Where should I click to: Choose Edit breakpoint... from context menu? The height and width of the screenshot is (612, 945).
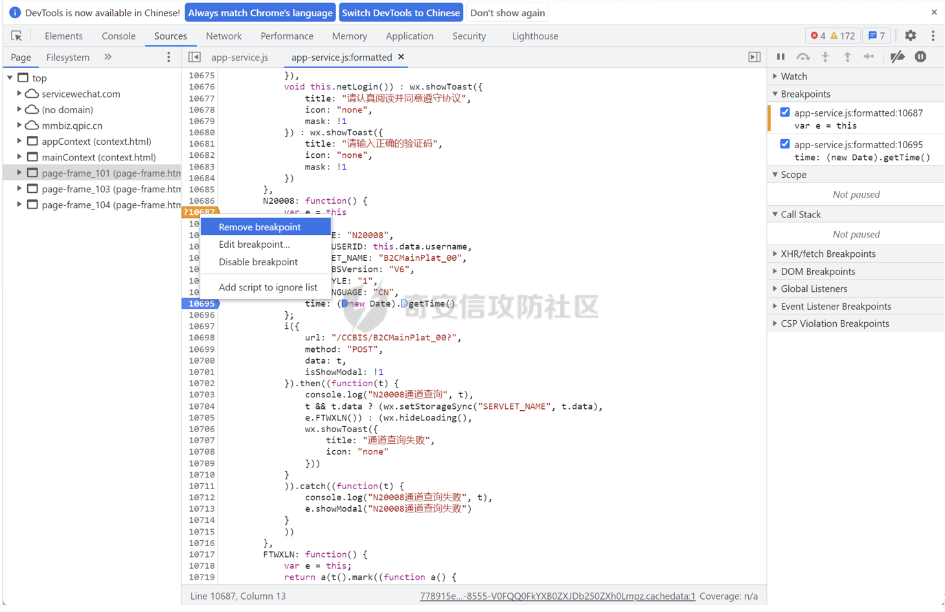pyautogui.click(x=266, y=245)
